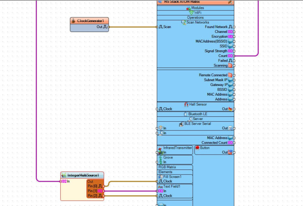This screenshot has width=303, height=206.
Task: Click the Bluetooth LE icon
Action: point(186,114)
